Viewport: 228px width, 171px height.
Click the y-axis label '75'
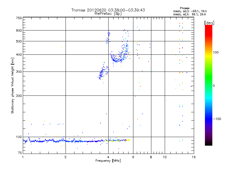click(x=20, y=153)
